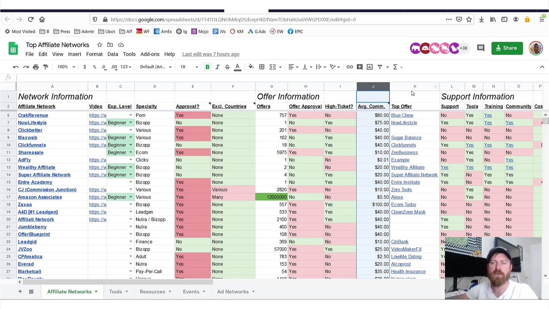This screenshot has height=309, width=549.
Task: Open the text color picker
Action: click(237, 67)
